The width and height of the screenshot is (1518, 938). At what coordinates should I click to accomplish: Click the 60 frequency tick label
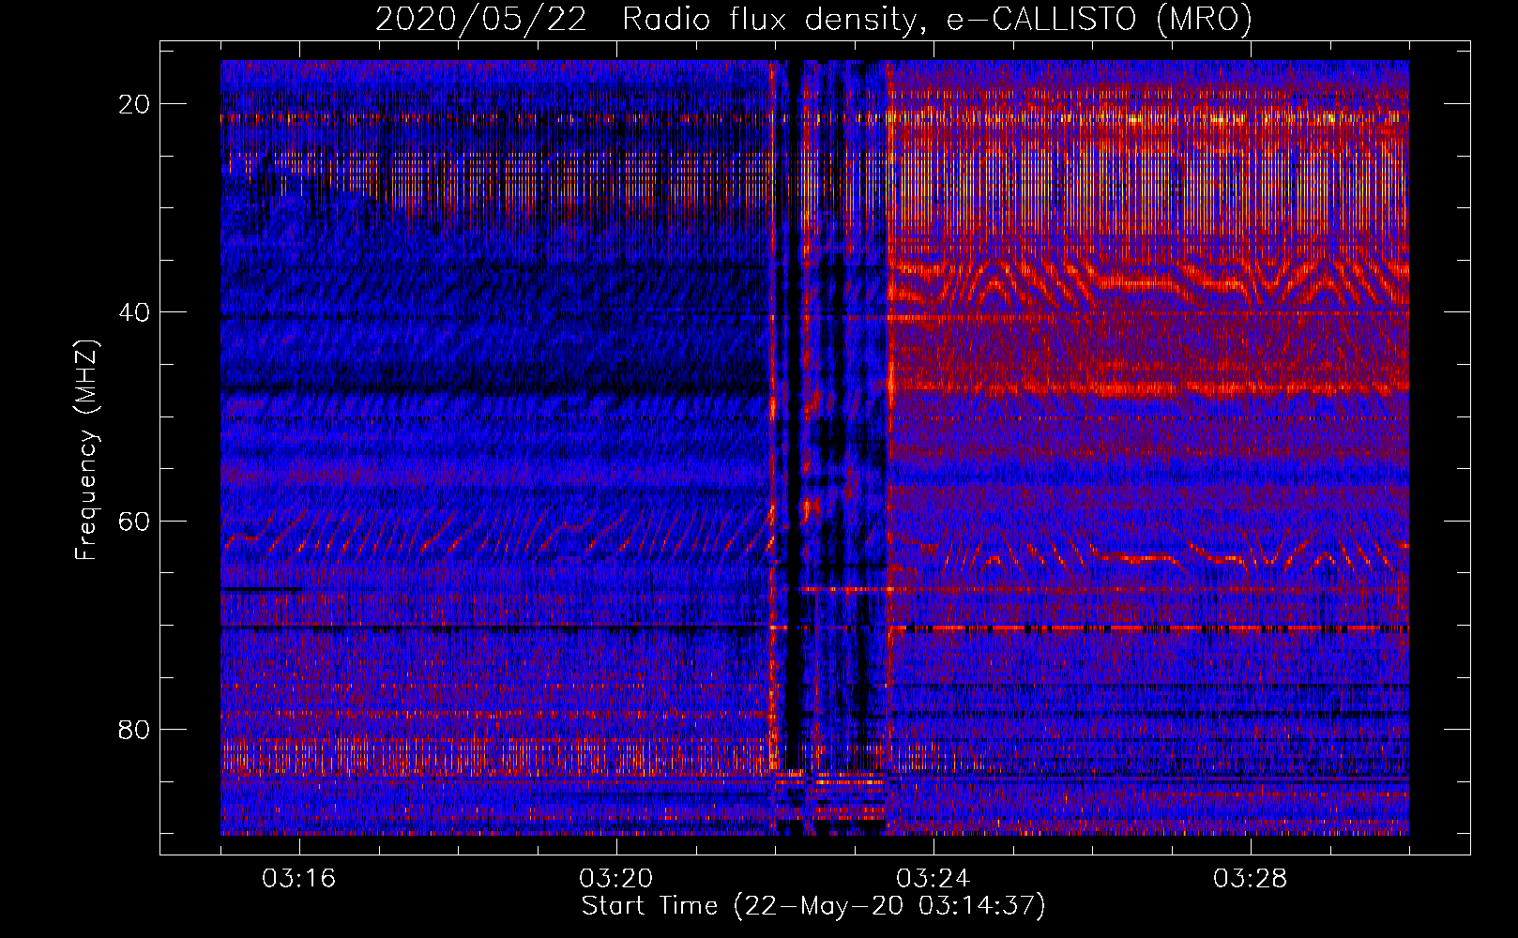point(134,521)
